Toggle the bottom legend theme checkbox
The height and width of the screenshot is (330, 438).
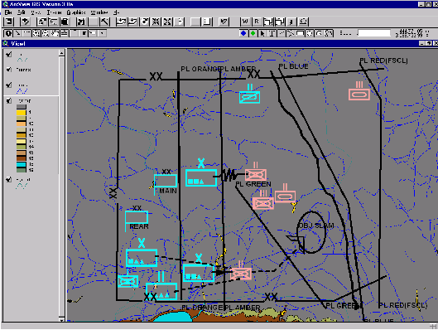coord(9,180)
